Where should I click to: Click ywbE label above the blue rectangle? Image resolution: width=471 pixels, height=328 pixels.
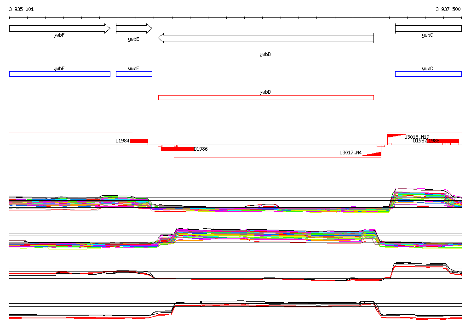point(133,68)
